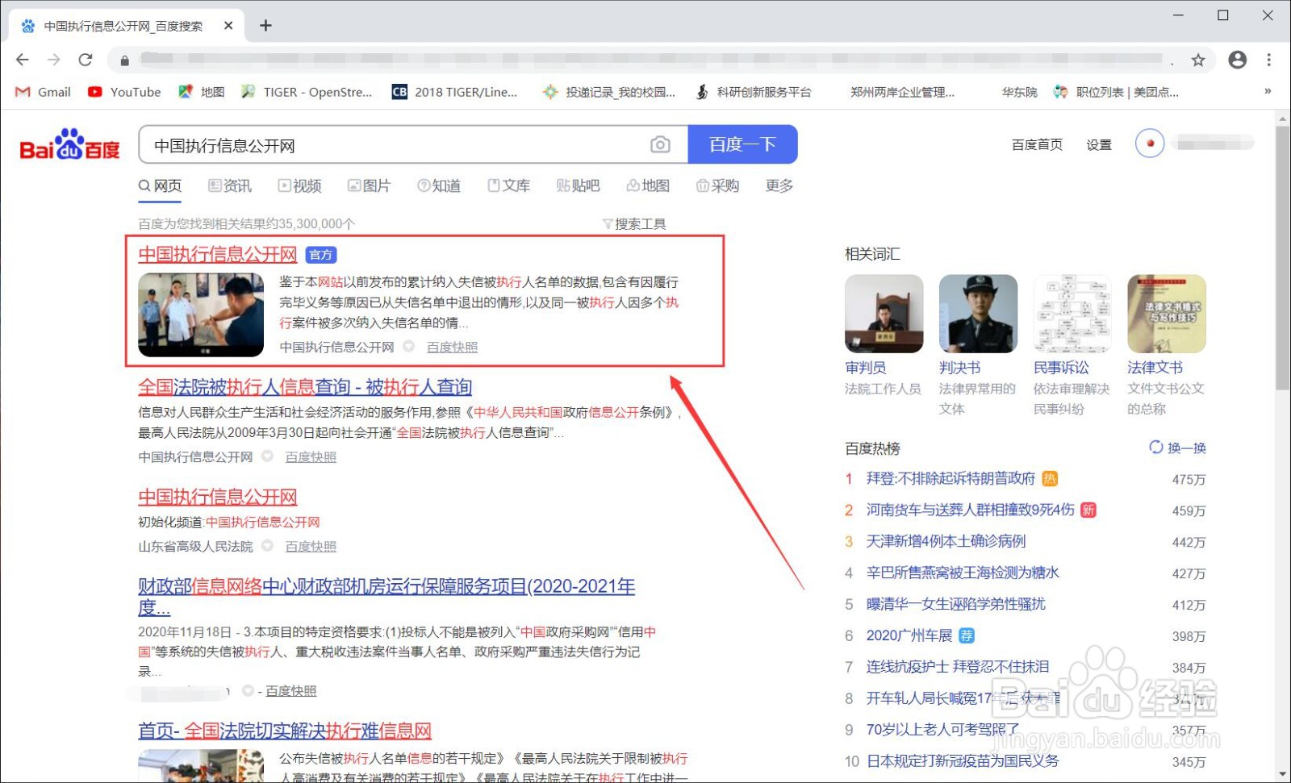Switch to the 文库 tab
1291x783 pixels.
point(509,185)
